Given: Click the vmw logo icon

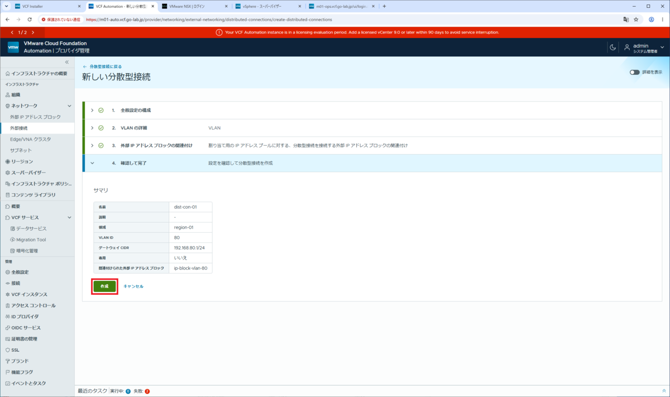Looking at the screenshot, I should tap(13, 47).
